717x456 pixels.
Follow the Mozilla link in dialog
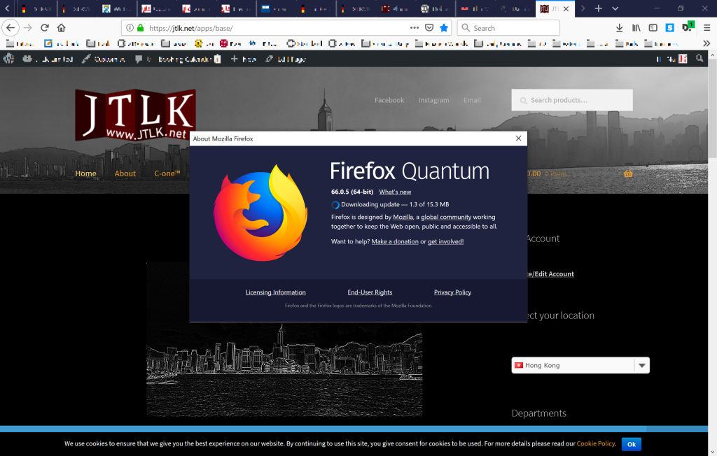click(x=403, y=217)
